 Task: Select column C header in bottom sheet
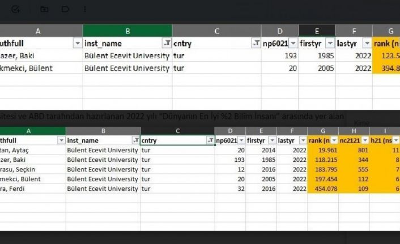[x=177, y=131]
